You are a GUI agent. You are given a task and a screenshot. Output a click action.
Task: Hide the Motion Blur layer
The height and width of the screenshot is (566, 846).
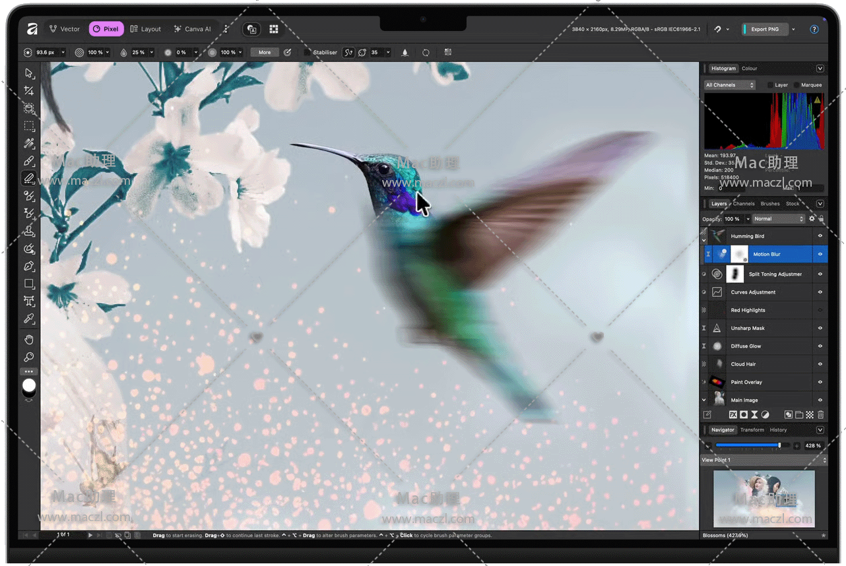click(820, 254)
